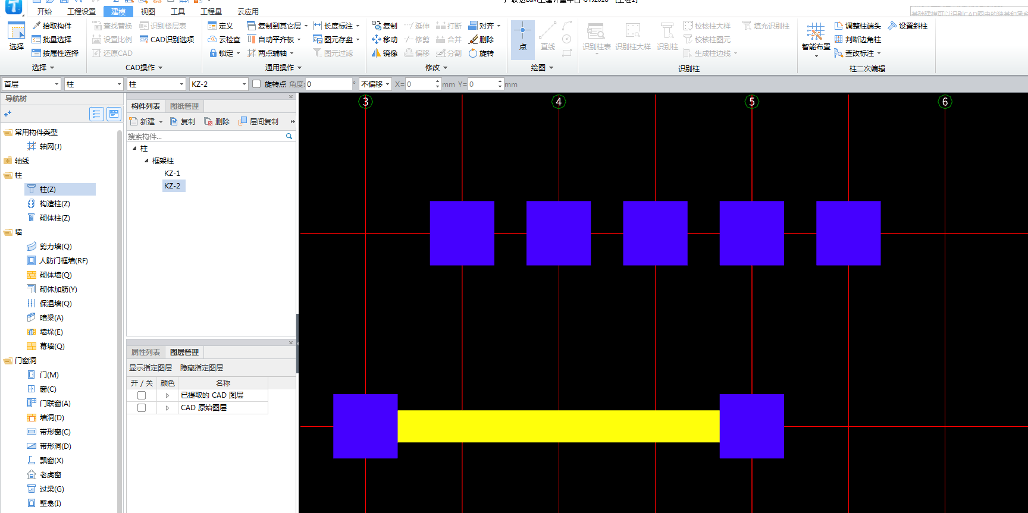Select the 旋转 rotate tool
Screen dimensions: 1028x513
tap(481, 53)
